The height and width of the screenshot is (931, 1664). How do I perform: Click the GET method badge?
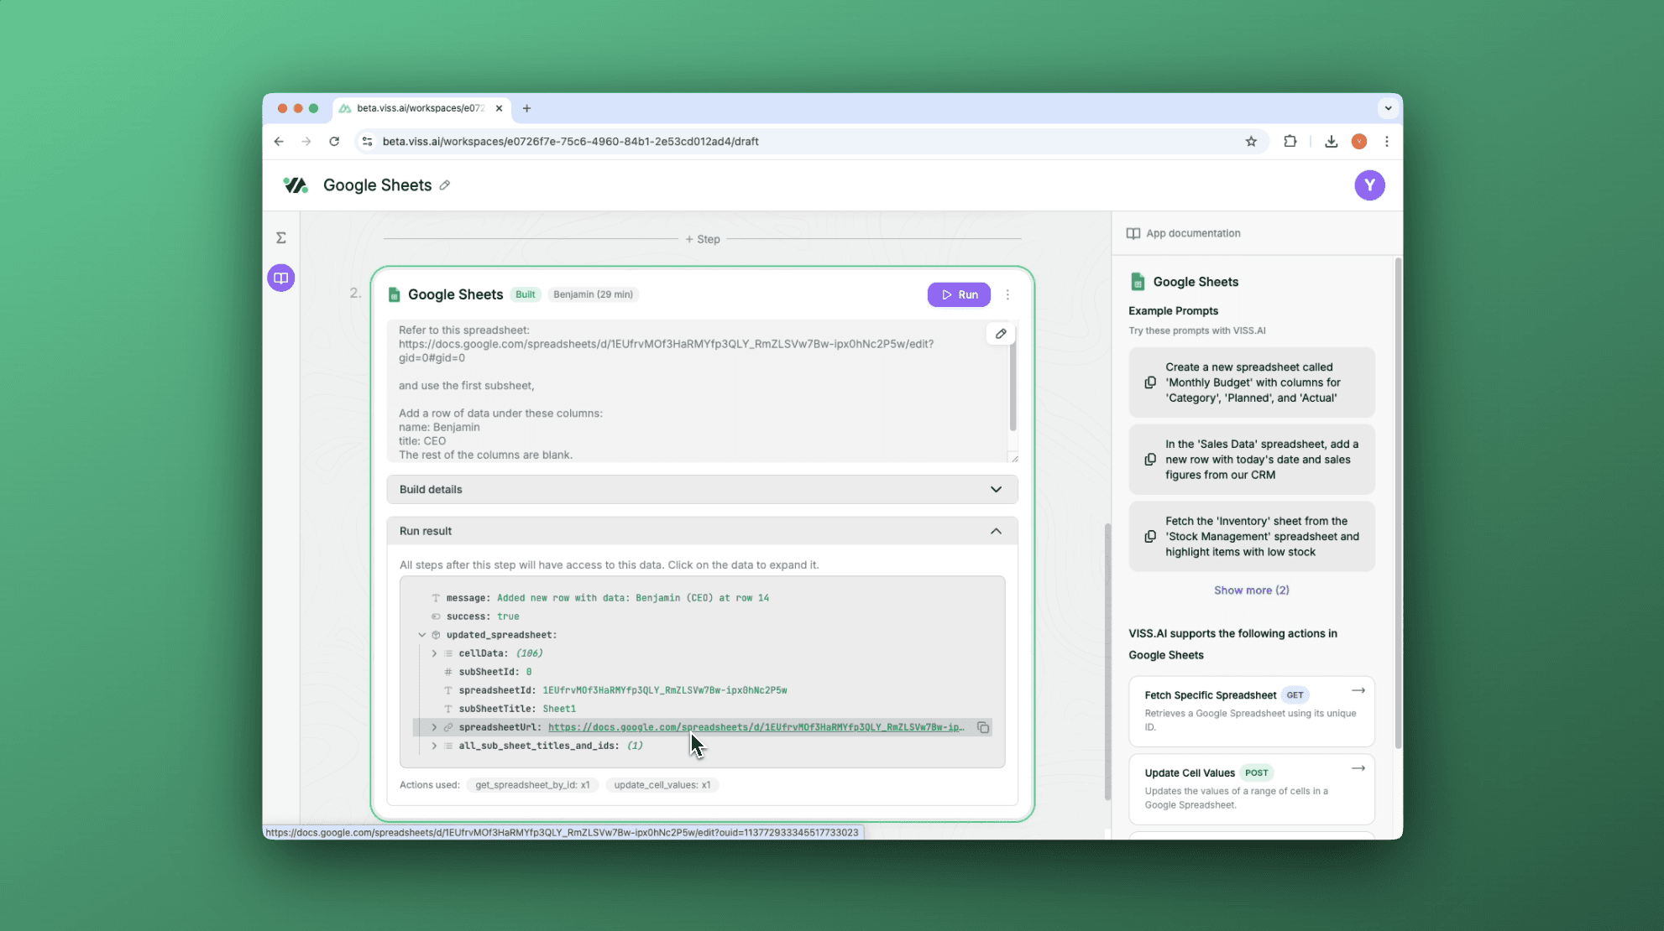point(1295,695)
